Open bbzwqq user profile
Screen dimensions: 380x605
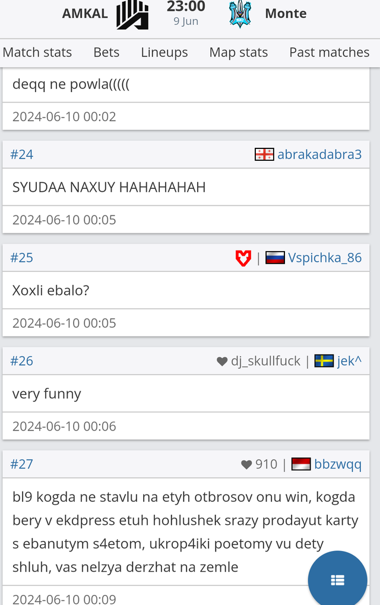pyautogui.click(x=338, y=464)
